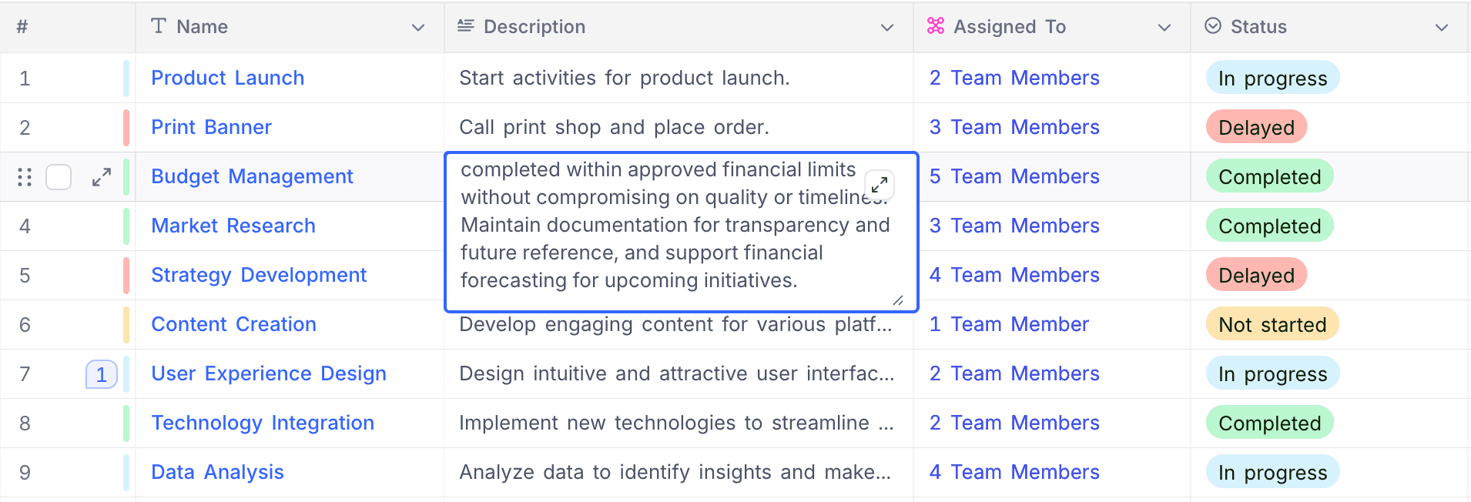Click the Name column text-type icon
The height and width of the screenshot is (502, 1471).
pos(159,26)
